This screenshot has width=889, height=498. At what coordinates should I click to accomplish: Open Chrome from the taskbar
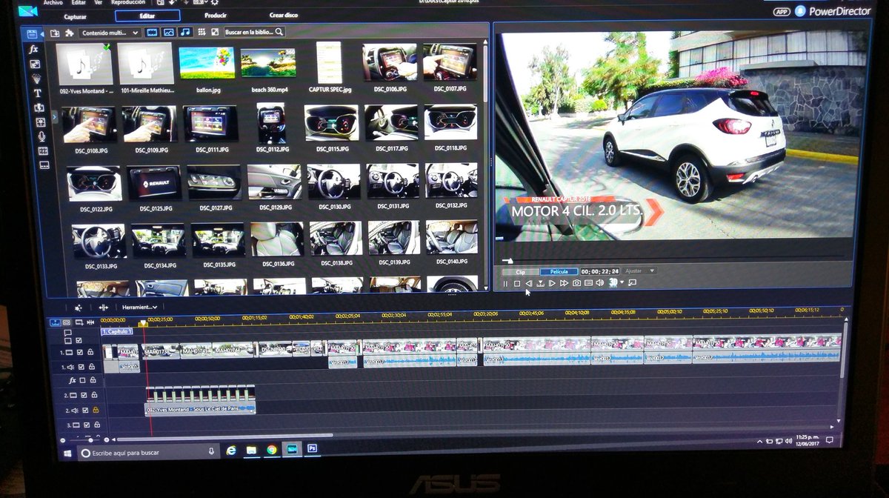(272, 450)
